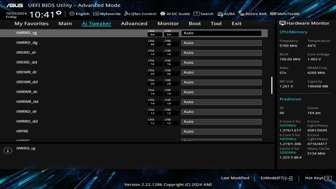Open the tWRRD_sg Auto dropdown
The width and height of the screenshot is (336, 189).
point(221,33)
